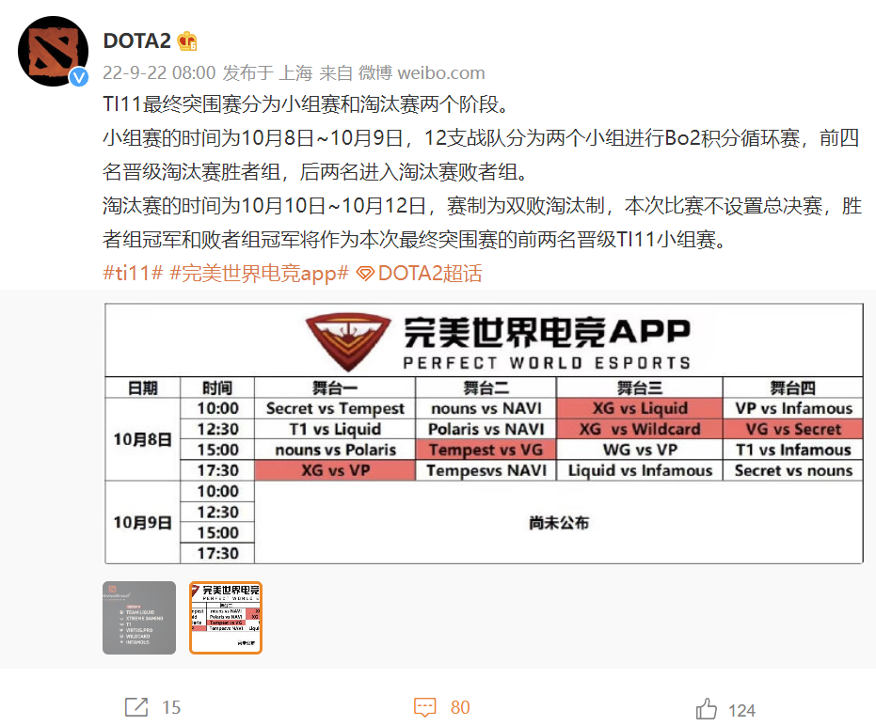Click the 舞台二 column header
This screenshot has height=726, width=876.
coord(486,387)
